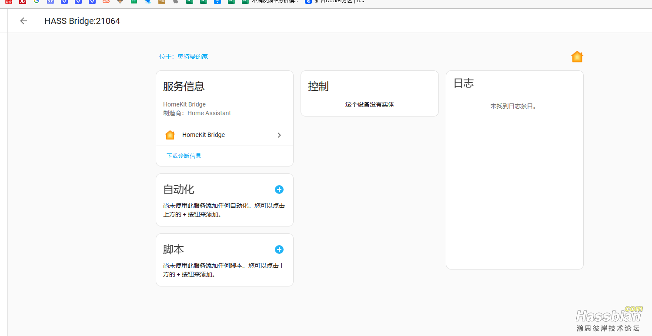Open the Docker bookmark in bookmarks bar
The width and height of the screenshot is (652, 336).
click(x=335, y=2)
